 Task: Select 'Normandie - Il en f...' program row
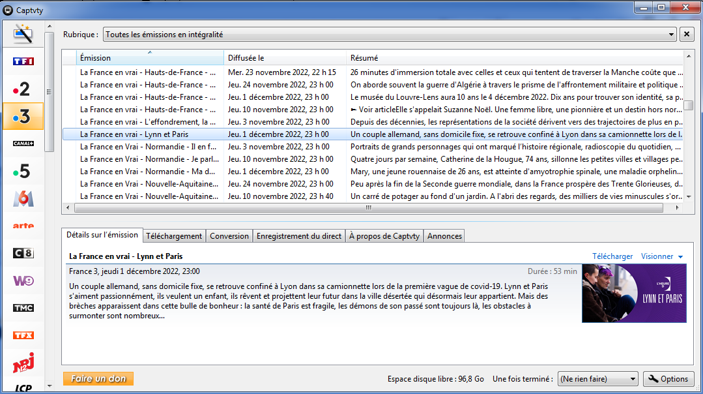373,147
